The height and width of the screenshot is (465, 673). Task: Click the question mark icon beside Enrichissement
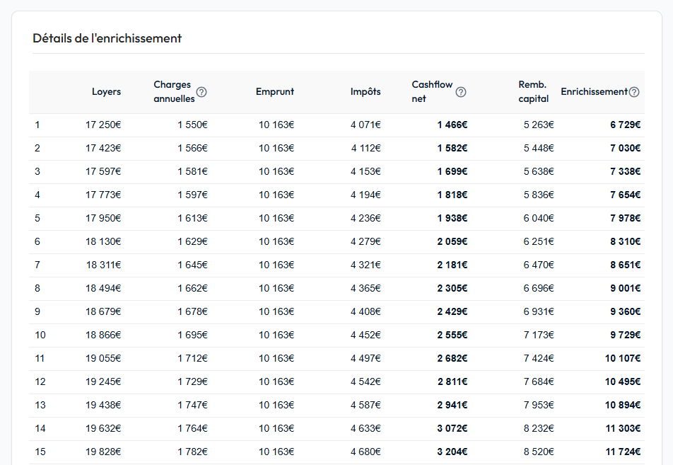tap(634, 92)
